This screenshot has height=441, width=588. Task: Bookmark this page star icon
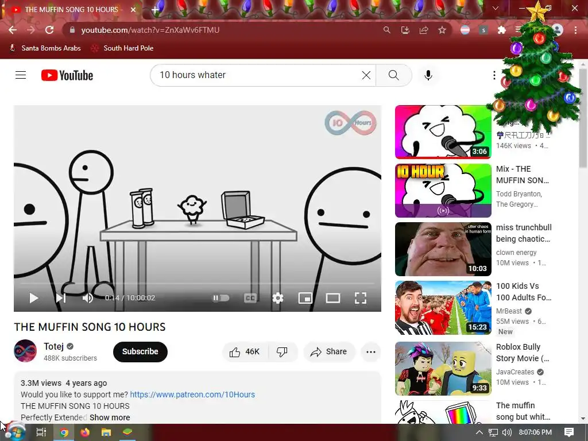pos(442,30)
